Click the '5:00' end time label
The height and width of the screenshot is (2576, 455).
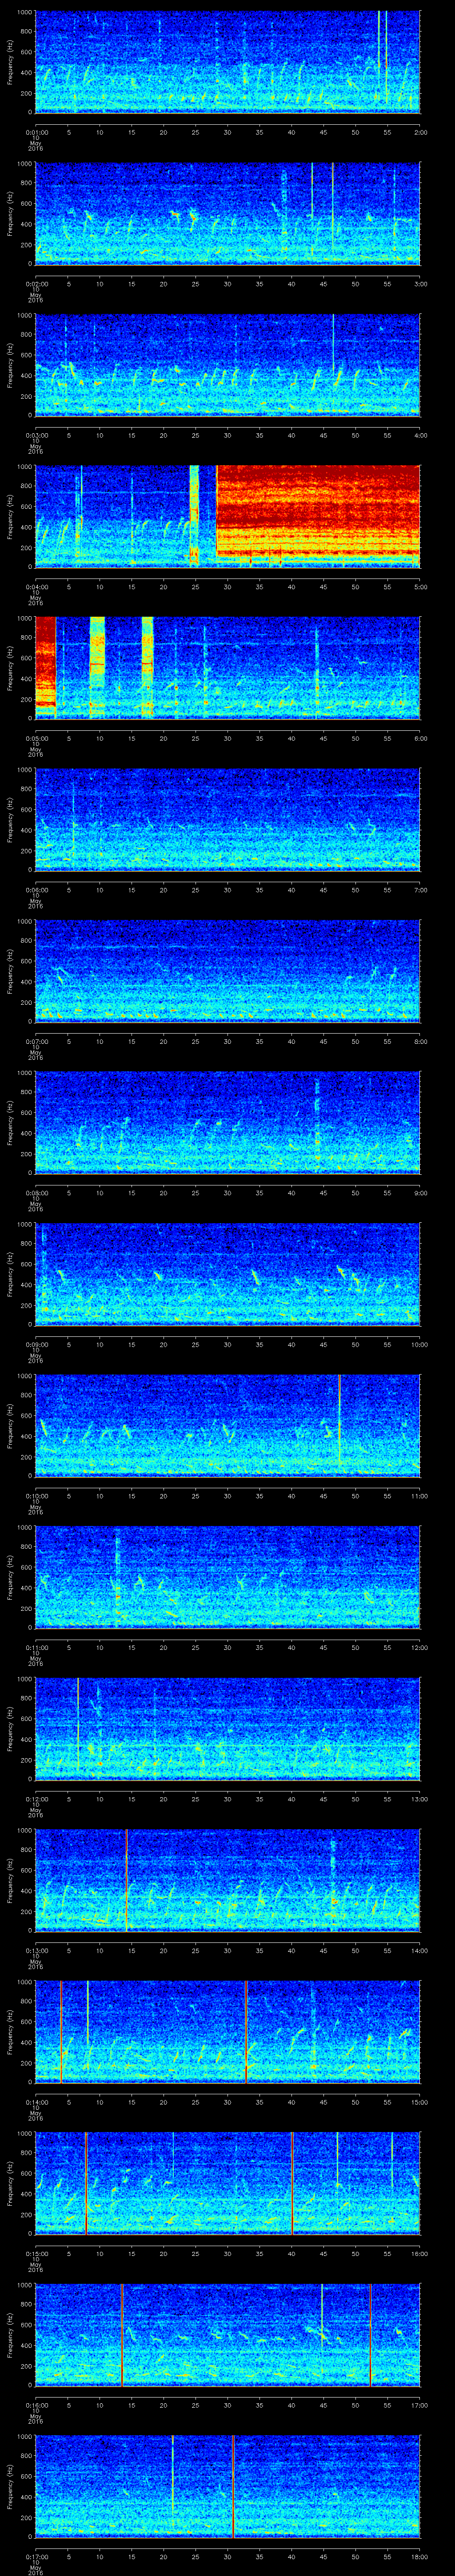point(420,586)
